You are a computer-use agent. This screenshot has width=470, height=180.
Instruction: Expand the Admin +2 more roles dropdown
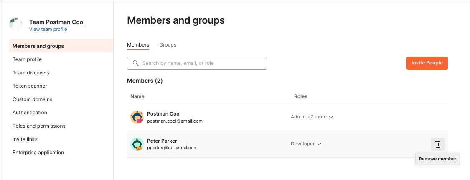pyautogui.click(x=312, y=117)
